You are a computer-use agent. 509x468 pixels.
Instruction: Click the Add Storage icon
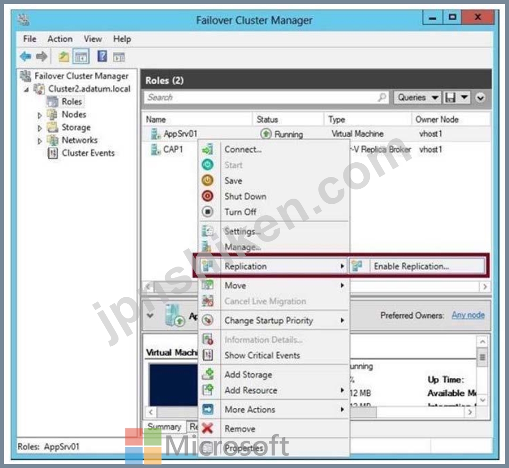click(x=208, y=374)
